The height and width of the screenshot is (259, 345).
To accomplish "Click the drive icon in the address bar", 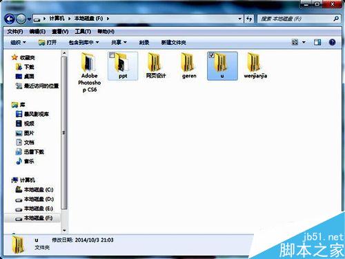I will [37, 19].
